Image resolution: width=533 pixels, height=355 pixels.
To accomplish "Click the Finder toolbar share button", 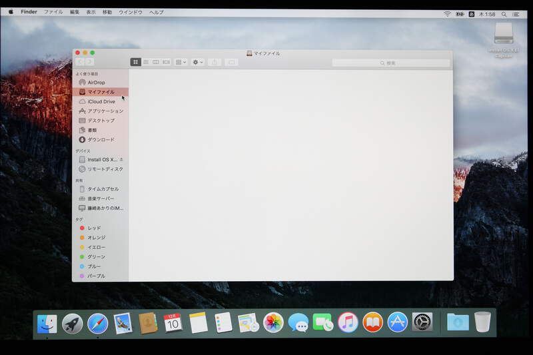I will [x=215, y=62].
